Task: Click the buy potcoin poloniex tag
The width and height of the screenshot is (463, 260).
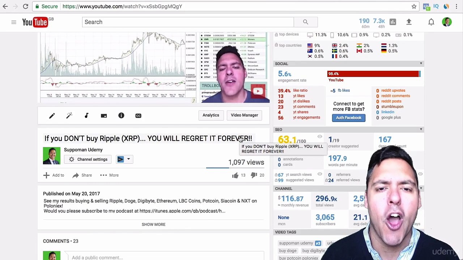Action: 298,258
